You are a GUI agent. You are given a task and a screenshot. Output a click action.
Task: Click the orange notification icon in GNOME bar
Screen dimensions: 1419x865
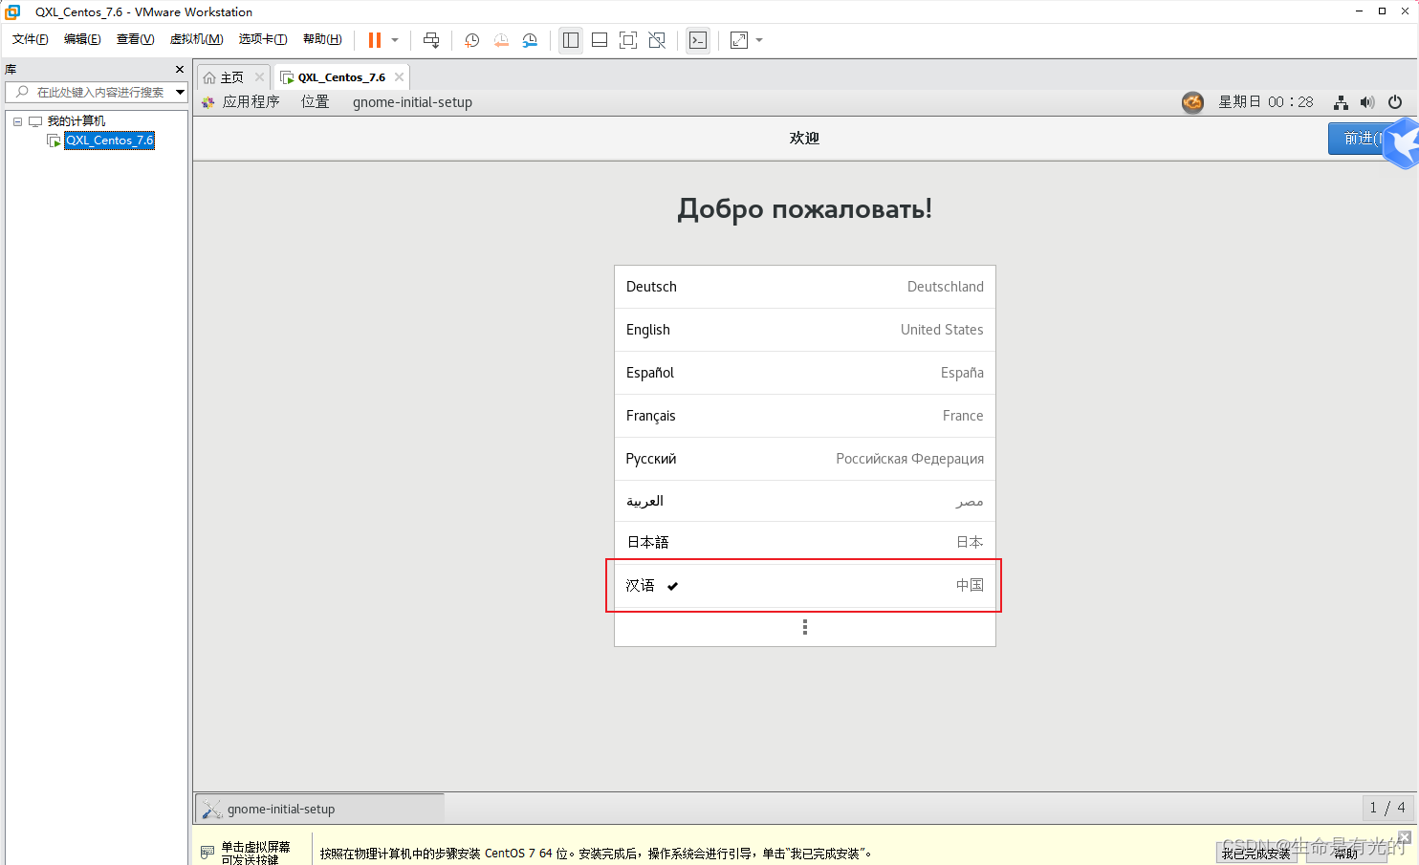point(1192,102)
